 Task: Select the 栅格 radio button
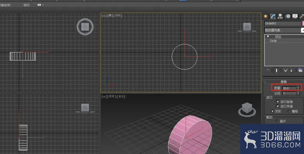289,111
